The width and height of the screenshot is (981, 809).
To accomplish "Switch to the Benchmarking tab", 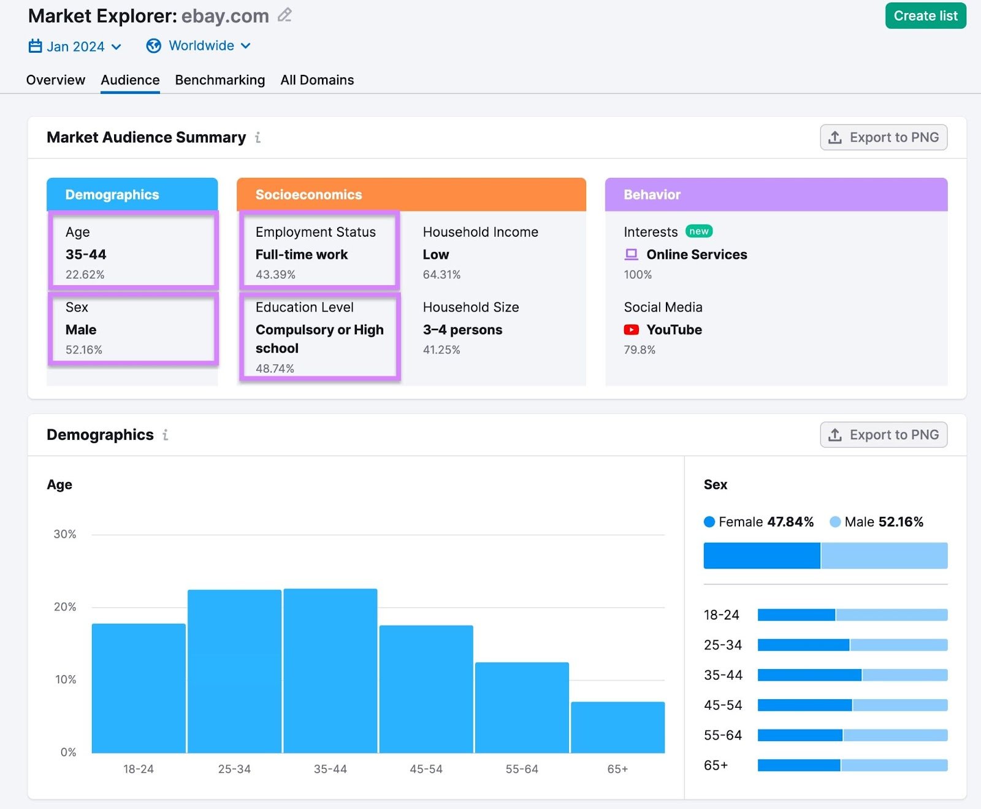I will [219, 80].
